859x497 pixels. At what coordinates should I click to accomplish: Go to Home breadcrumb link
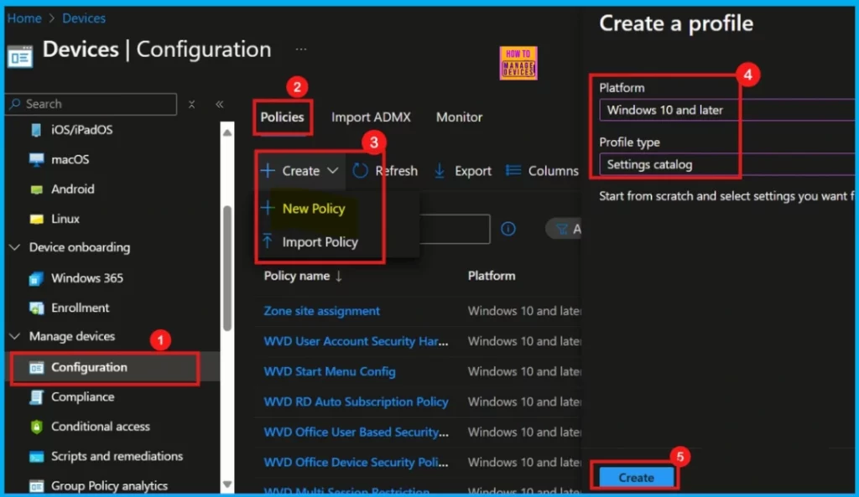[24, 18]
